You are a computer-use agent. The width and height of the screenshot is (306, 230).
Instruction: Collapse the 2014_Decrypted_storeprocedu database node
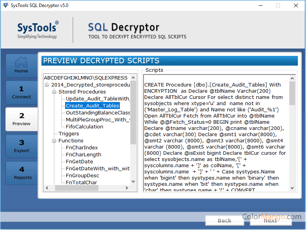click(x=47, y=85)
